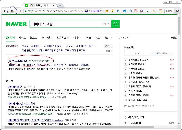The height and width of the screenshot is (130, 182).
Task: Toggle the SPEED mode badge
Action: [96, 11]
